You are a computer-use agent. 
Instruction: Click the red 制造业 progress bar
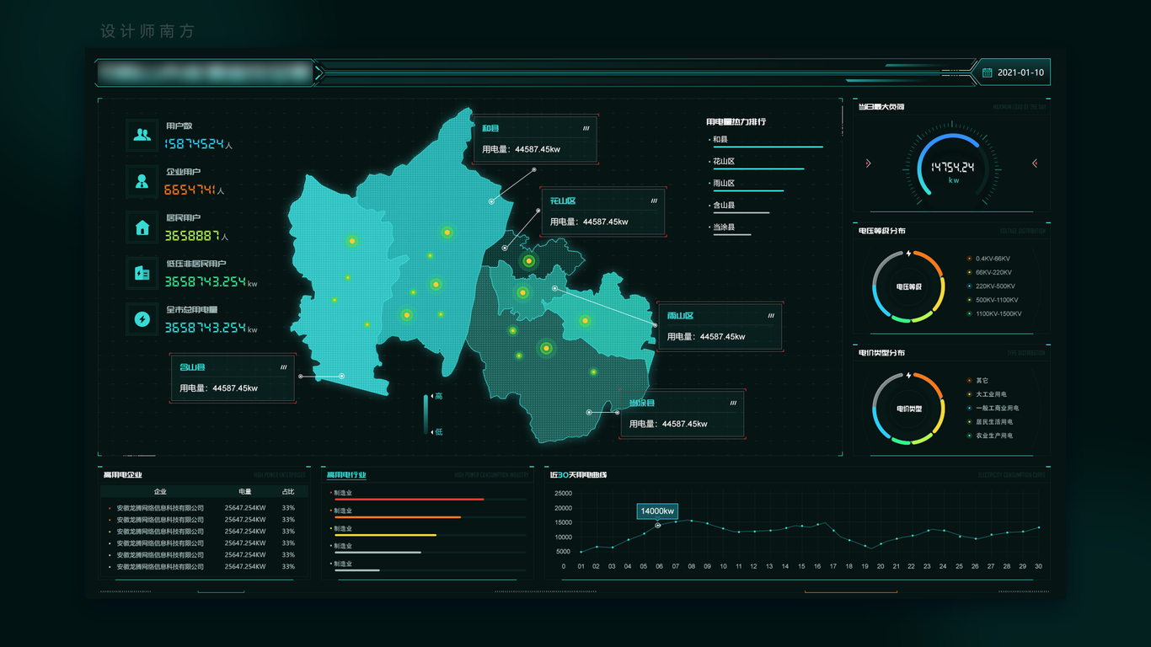pyautogui.click(x=410, y=500)
